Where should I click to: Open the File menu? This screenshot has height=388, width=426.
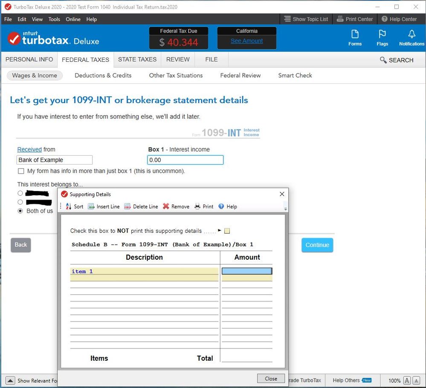point(8,19)
